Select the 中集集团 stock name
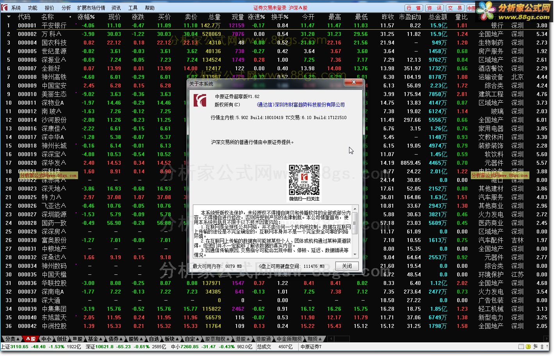This screenshot has height=356, width=554. pos(54,309)
